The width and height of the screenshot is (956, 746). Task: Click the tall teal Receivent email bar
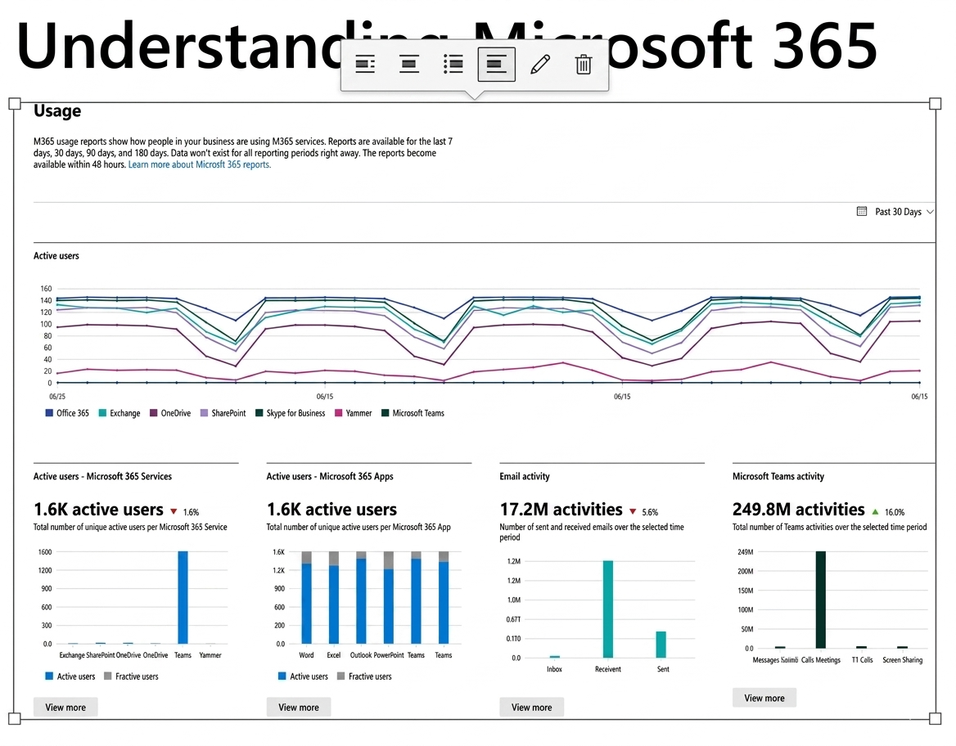(608, 609)
